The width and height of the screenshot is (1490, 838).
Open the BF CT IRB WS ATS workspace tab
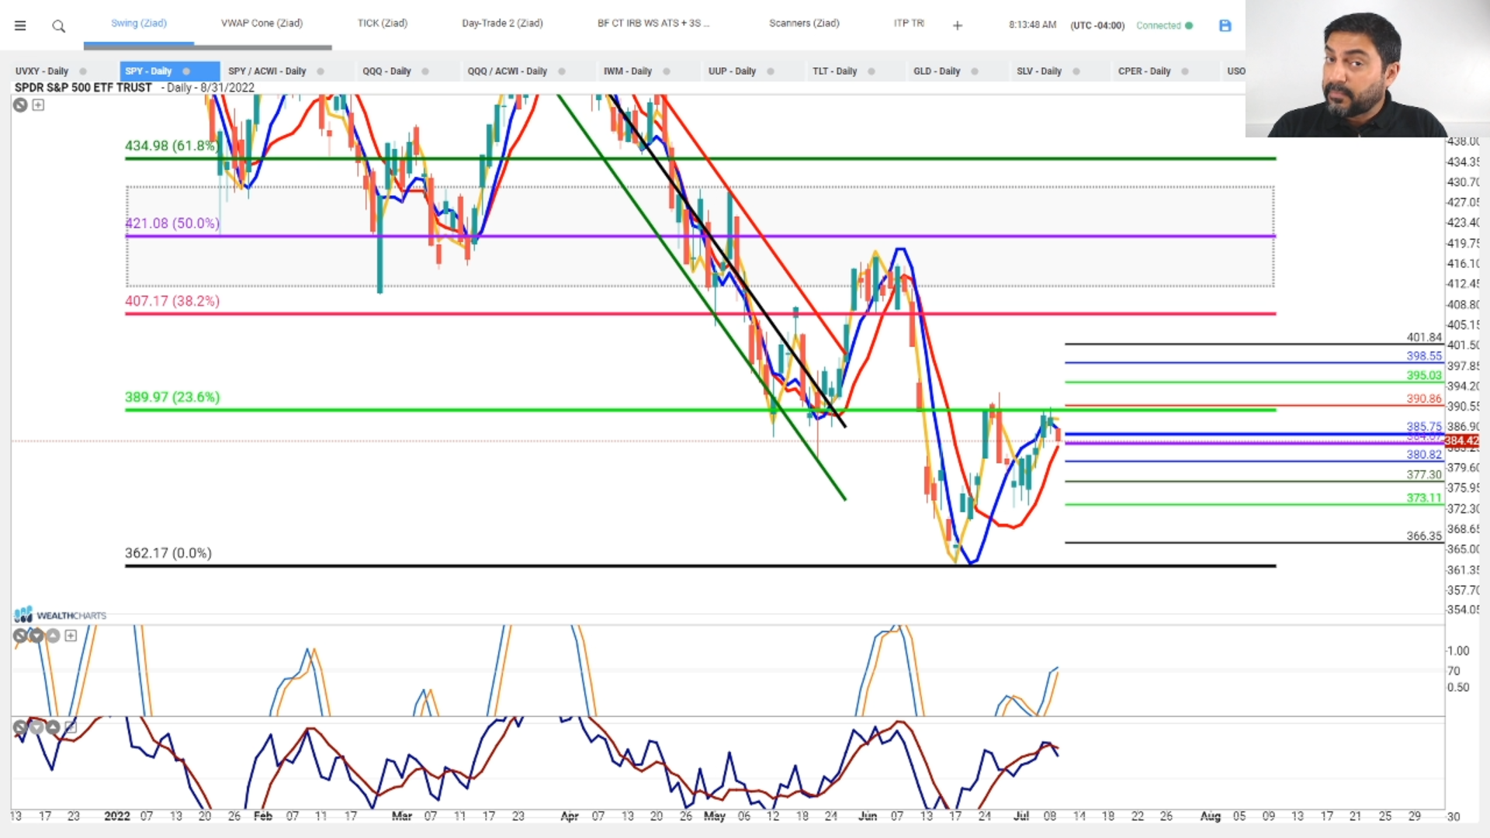(653, 23)
